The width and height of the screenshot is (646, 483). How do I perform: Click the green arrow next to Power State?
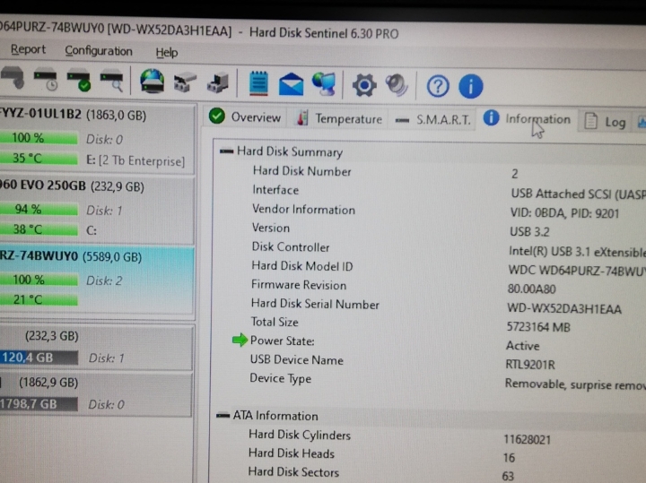click(x=240, y=341)
